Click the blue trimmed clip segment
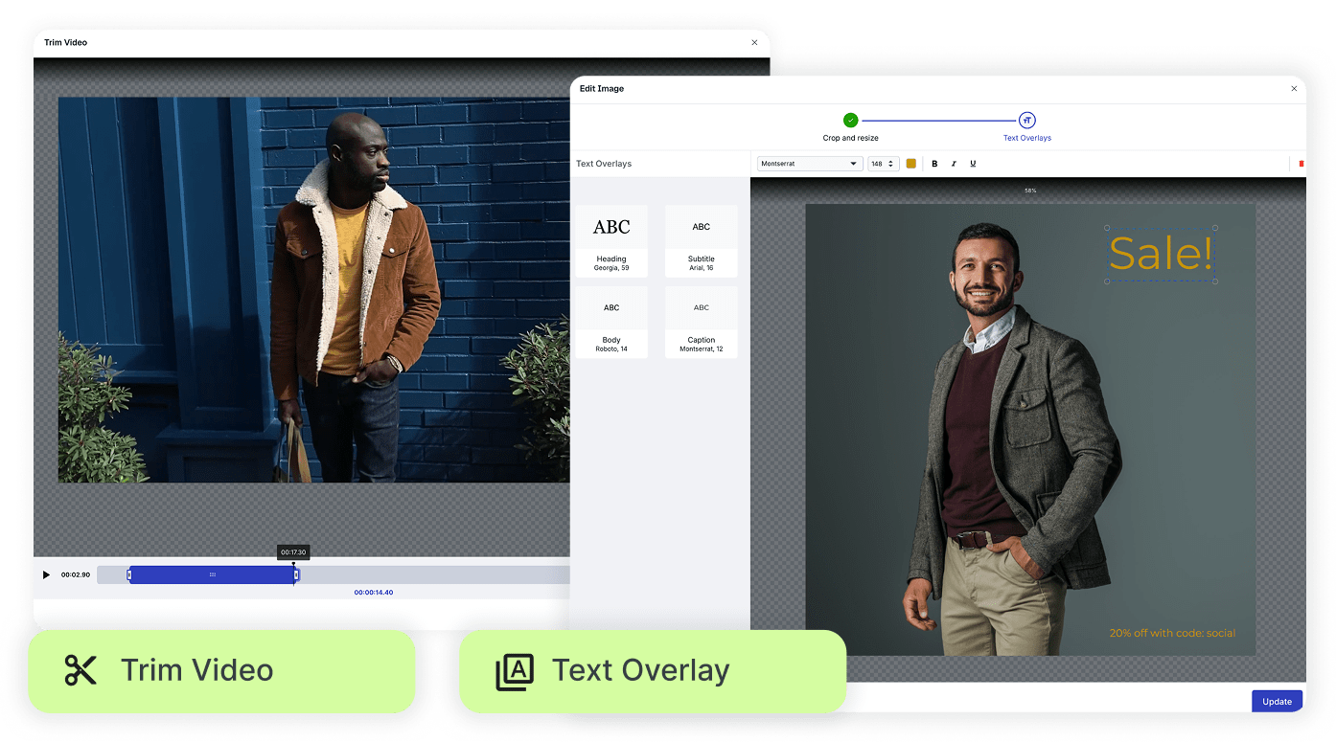The image size is (1336, 742). click(x=212, y=574)
